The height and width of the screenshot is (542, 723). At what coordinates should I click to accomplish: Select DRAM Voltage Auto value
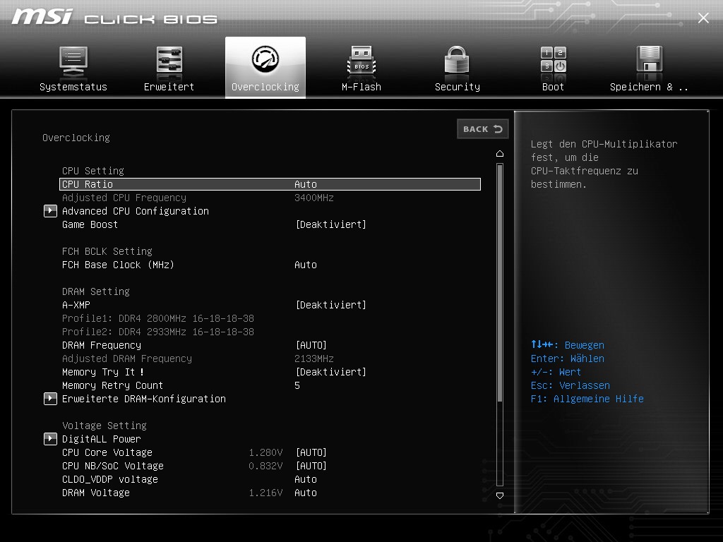point(306,493)
